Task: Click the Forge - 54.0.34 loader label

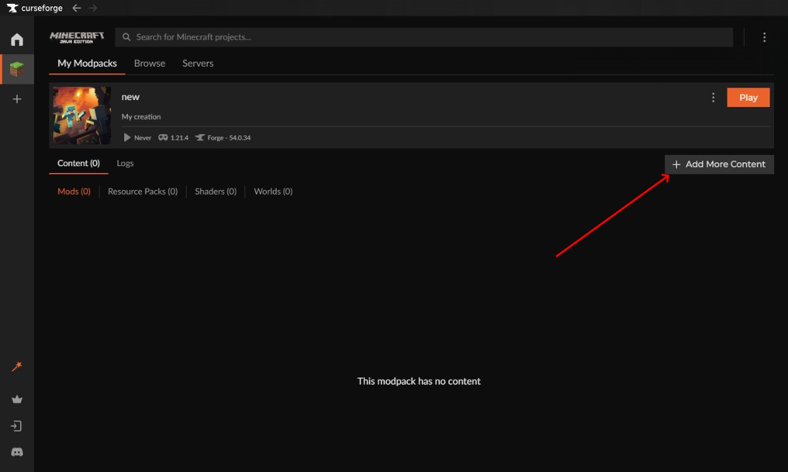Action: (223, 137)
